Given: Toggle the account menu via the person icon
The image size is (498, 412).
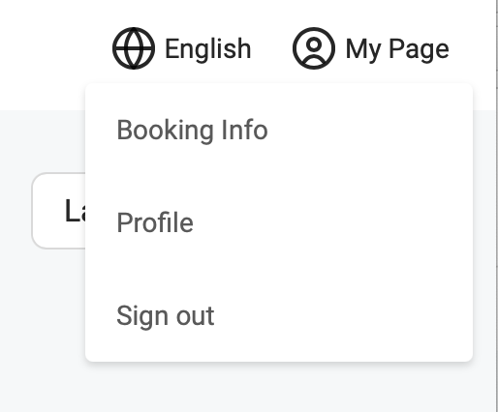Looking at the screenshot, I should pyautogui.click(x=314, y=48).
